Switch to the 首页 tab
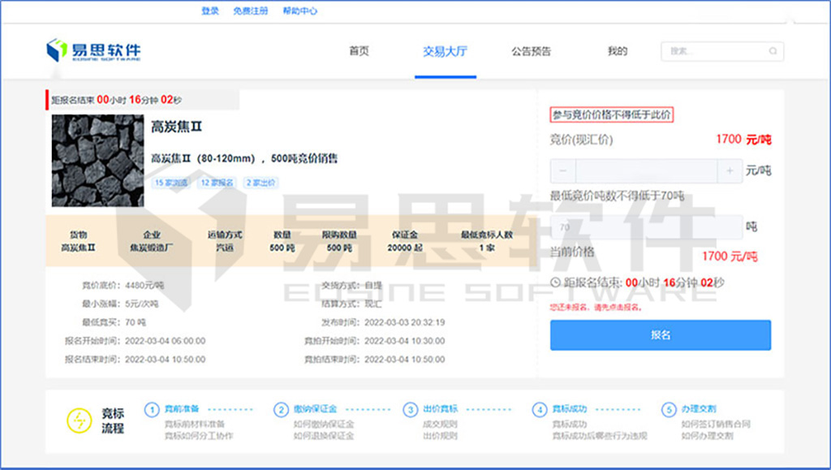The width and height of the screenshot is (831, 470). point(358,50)
